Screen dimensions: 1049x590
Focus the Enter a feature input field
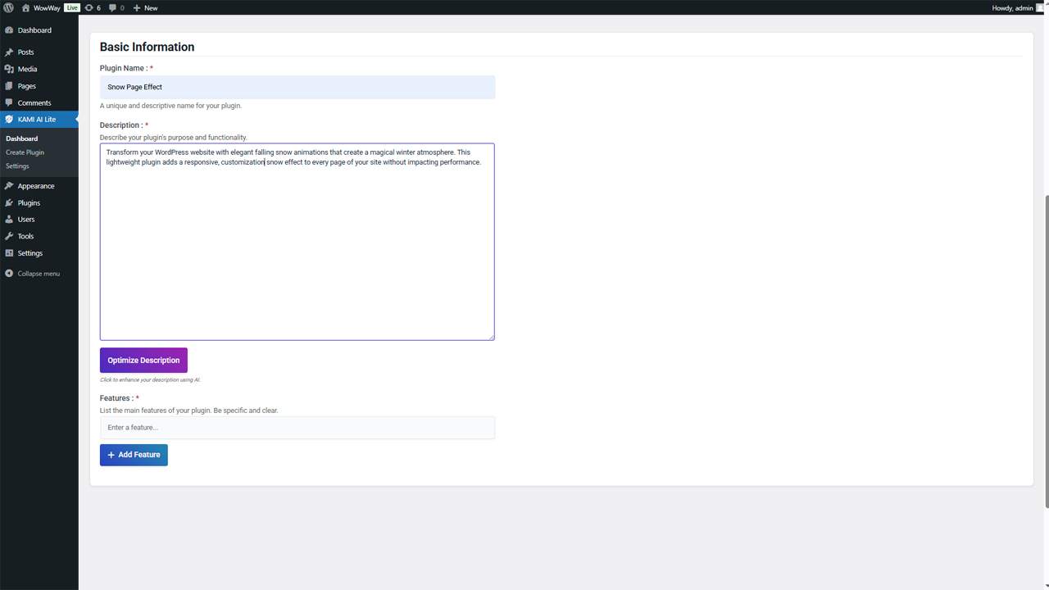(x=297, y=428)
